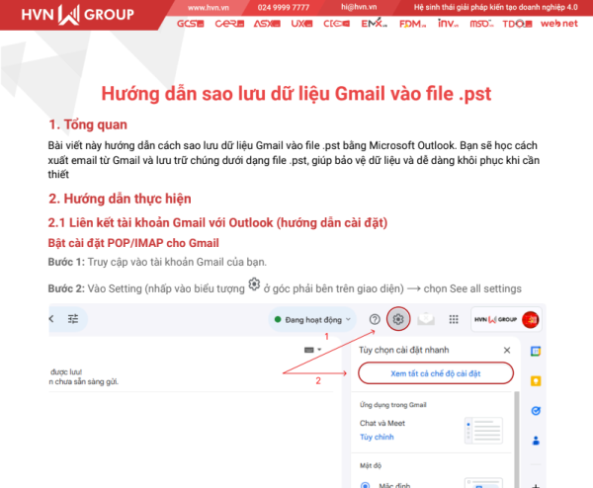
Task: Click the faded envelope icon beside settings
Action: pos(425,319)
